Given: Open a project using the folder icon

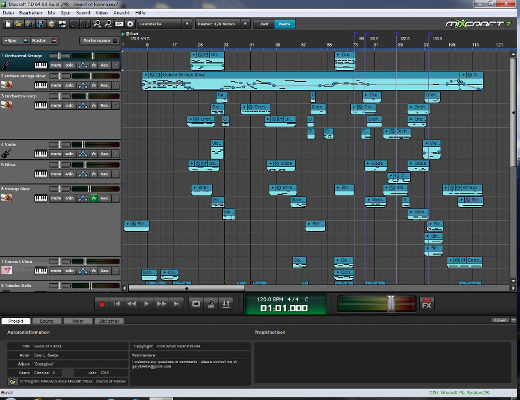Looking at the screenshot, I should point(19,24).
